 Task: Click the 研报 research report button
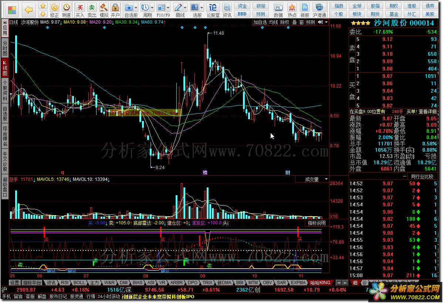(260, 6)
